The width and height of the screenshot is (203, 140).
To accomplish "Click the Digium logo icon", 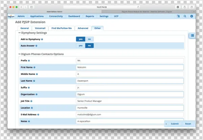I will 11,16.
